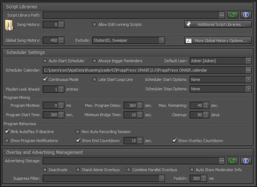Uncheck Show Overlay Countdown
This screenshot has height=187, width=257.
pyautogui.click(x=174, y=141)
